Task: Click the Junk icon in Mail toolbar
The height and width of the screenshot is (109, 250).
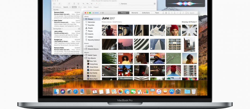Action: (78, 4)
